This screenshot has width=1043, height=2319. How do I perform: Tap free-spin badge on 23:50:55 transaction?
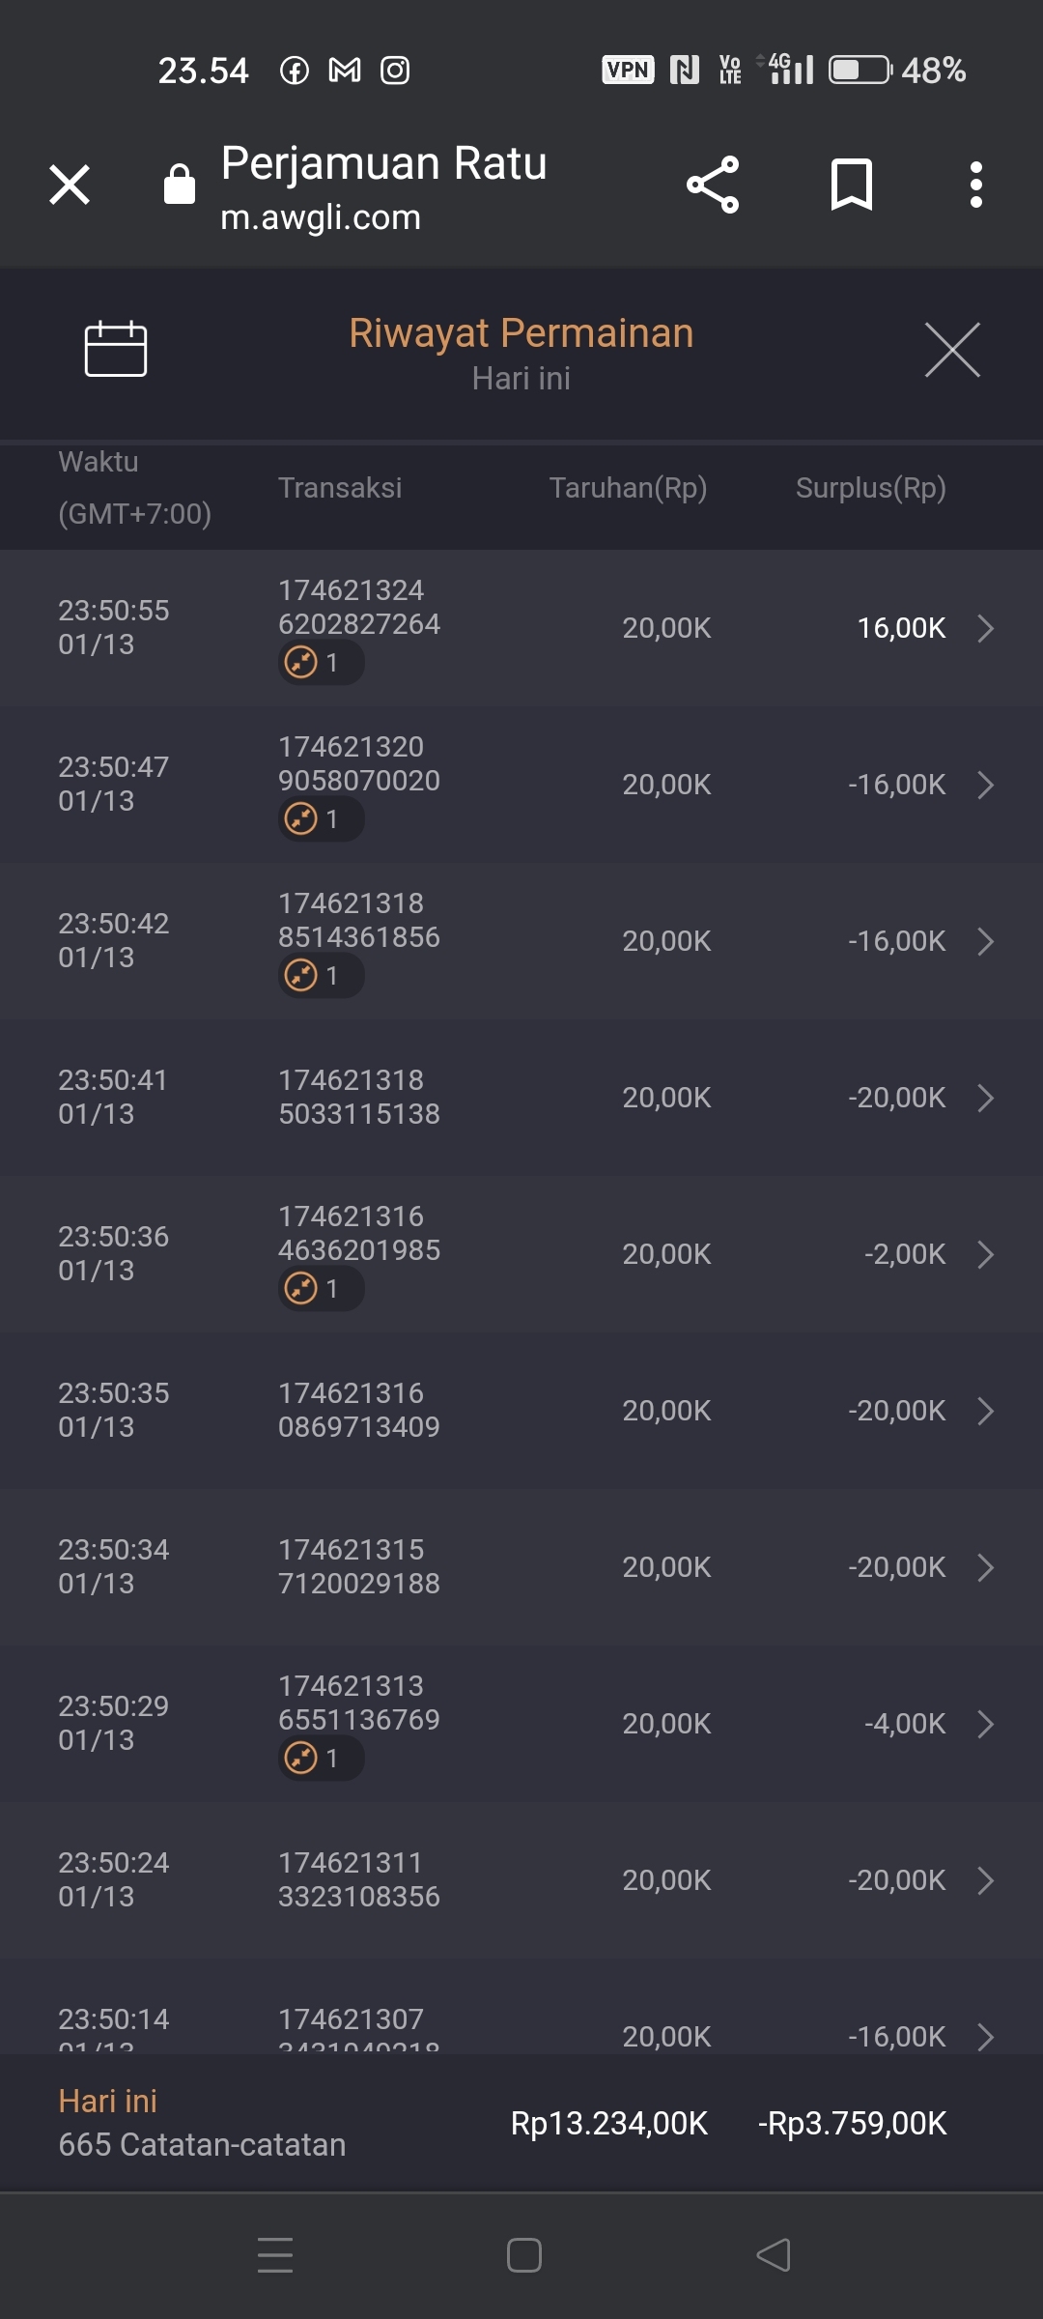[x=320, y=663]
